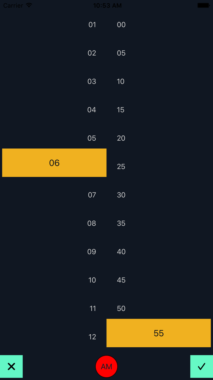Select hour 12 at the bottom

tap(92, 337)
